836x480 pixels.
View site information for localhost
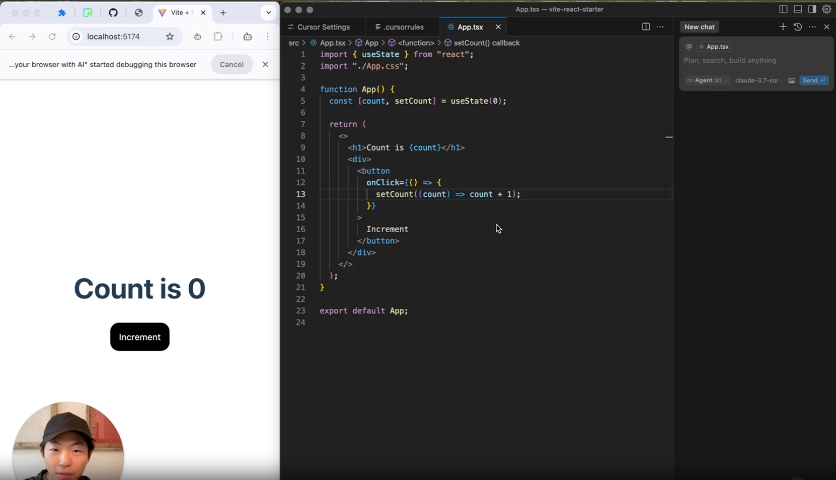[x=76, y=36]
